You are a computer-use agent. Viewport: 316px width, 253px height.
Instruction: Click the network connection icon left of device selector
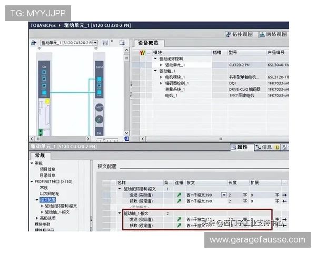34,43
